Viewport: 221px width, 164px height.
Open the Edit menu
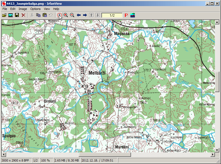[x=13, y=9]
